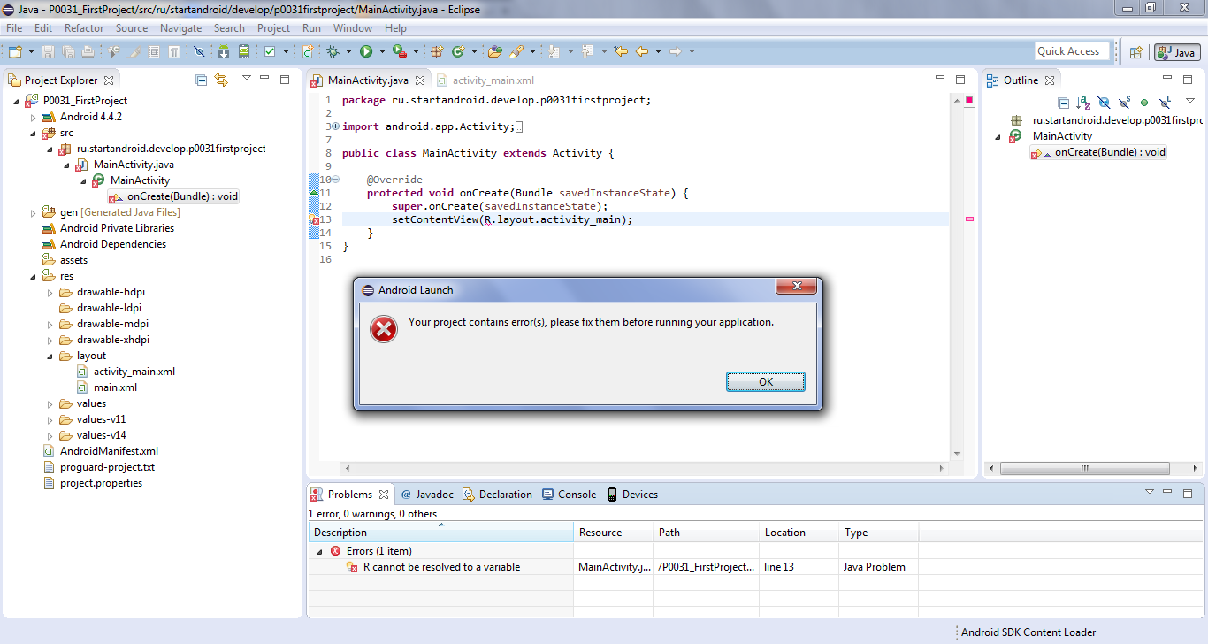The image size is (1208, 644).
Task: Toggle Hide Non-Public Members in Outline
Action: [x=1144, y=102]
